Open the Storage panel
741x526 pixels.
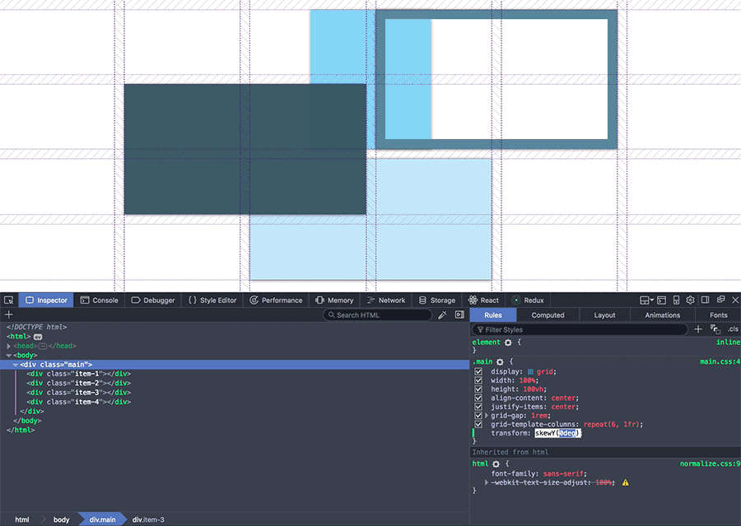[437, 300]
